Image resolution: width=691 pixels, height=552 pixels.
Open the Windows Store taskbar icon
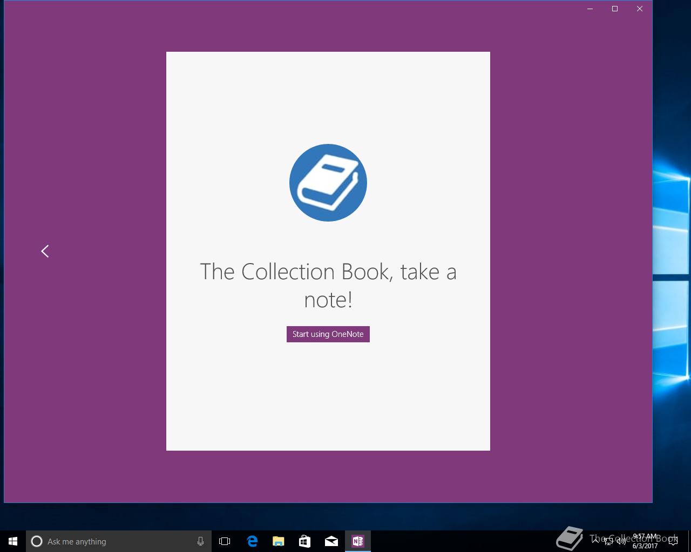pos(304,541)
